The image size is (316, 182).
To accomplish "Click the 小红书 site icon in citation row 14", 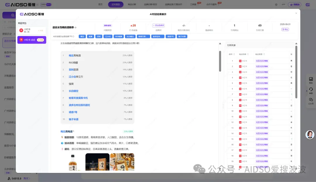I will point(240,133).
